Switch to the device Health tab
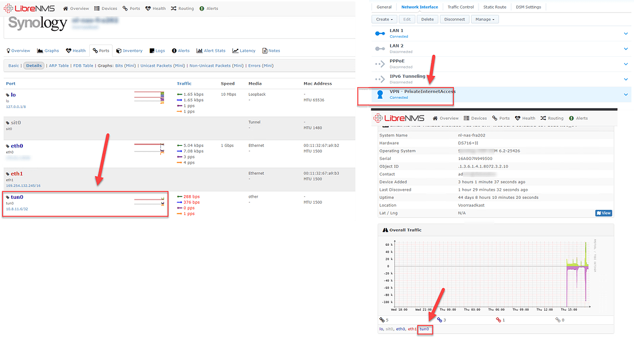The image size is (634, 339). (x=76, y=51)
